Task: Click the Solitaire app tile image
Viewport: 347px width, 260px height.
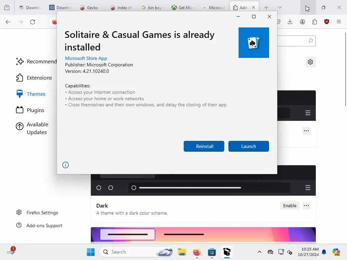Action: pos(253,43)
